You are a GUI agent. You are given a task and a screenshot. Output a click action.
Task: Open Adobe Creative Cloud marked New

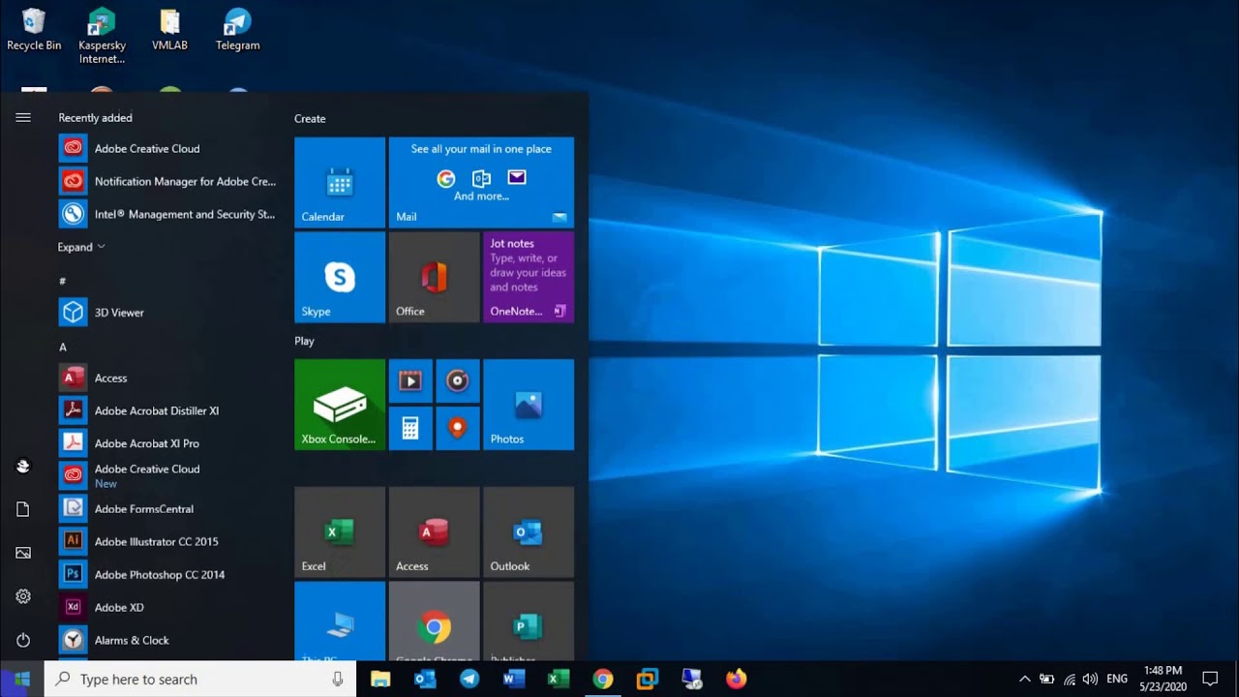tap(167, 475)
